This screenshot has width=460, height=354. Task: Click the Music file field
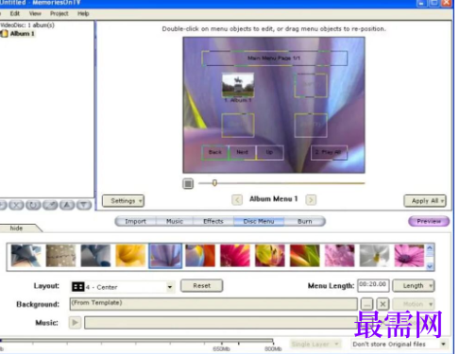coord(220,323)
